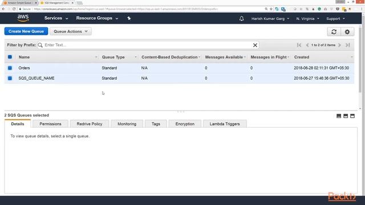Click Standard type in Orders row
This screenshot has width=365, height=205.
(109, 68)
